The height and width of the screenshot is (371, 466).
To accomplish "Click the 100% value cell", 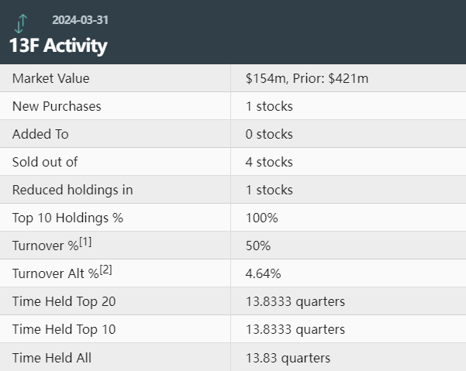I will coord(261,218).
